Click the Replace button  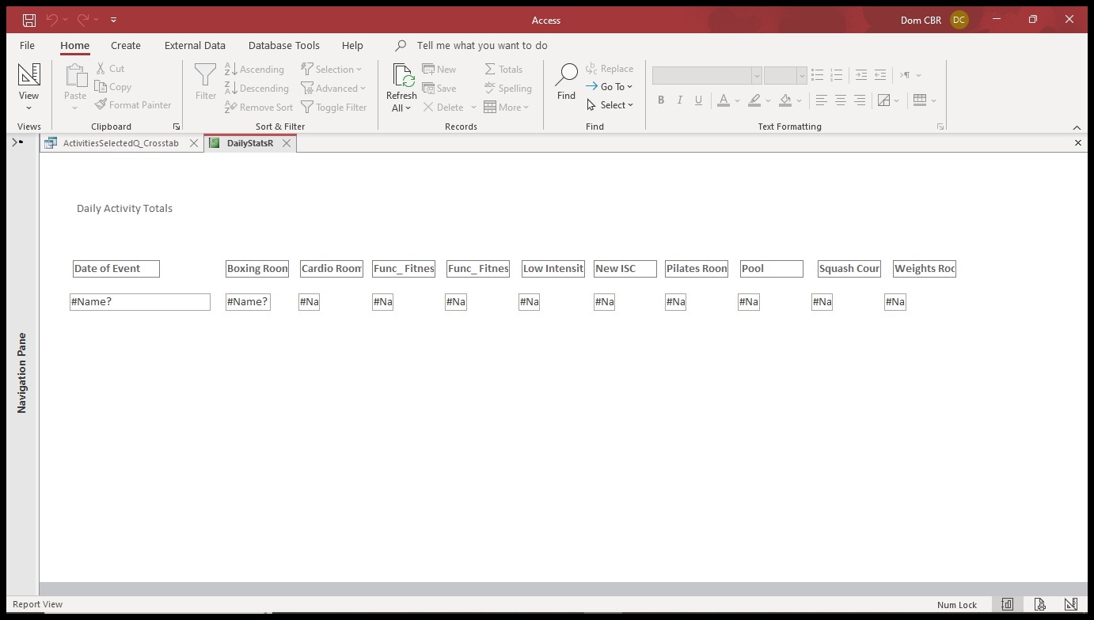[610, 68]
